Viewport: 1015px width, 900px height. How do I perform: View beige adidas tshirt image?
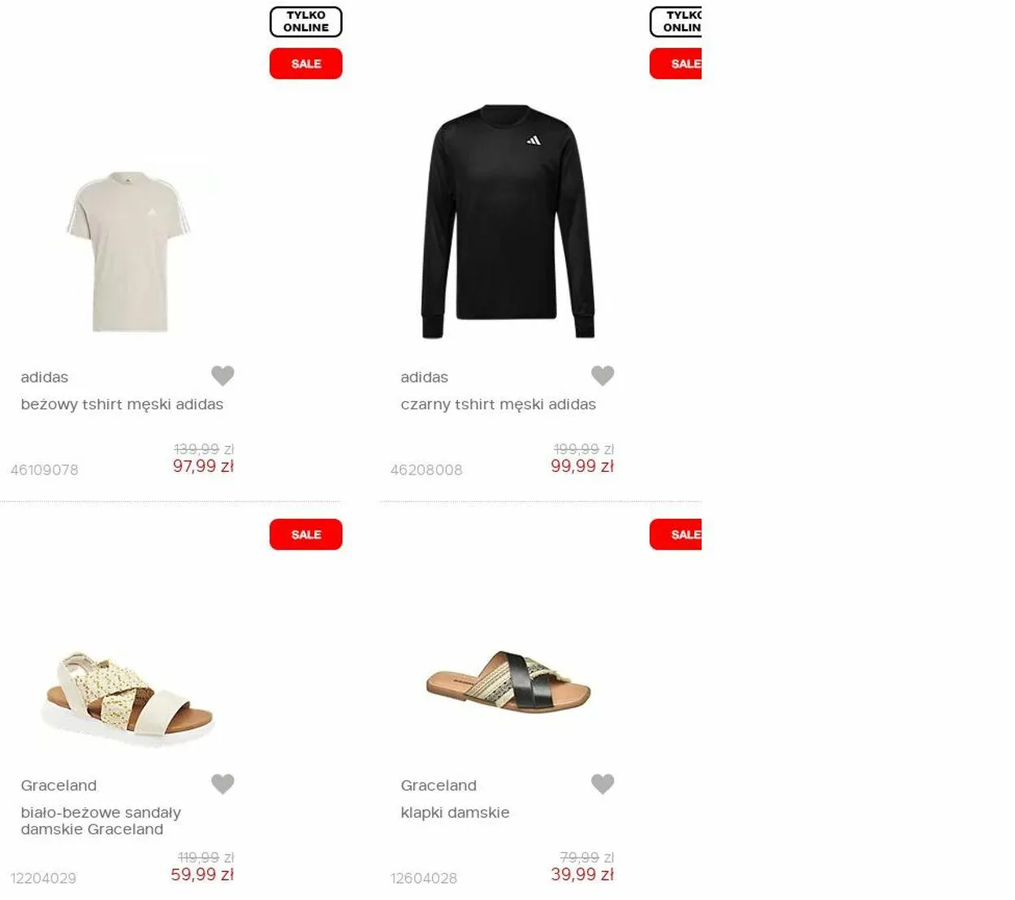(x=128, y=251)
